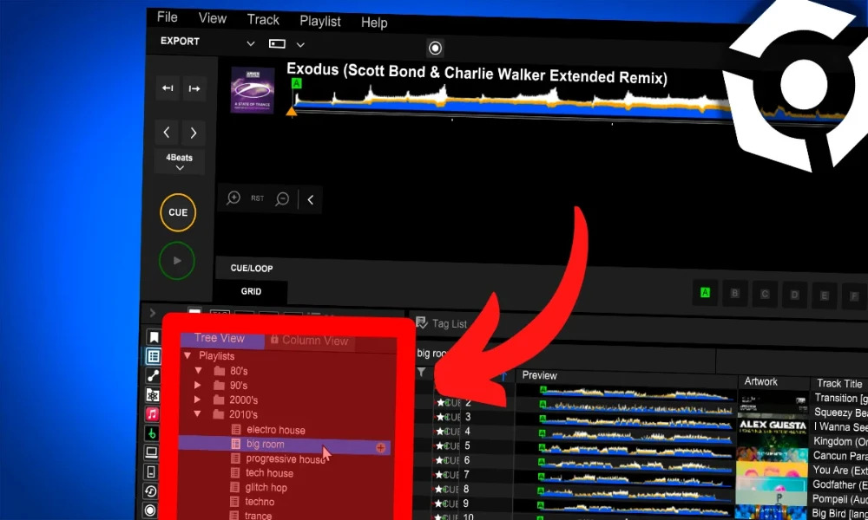Click the RST zoom reset button
The height and width of the screenshot is (520, 868).
pos(257,198)
